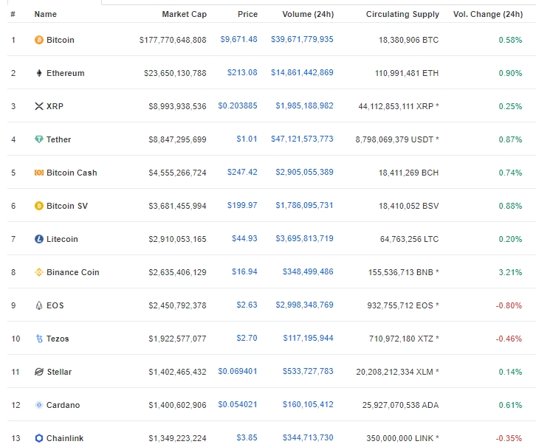Open the Stellar name link
The width and height of the screenshot is (536, 447).
tap(59, 372)
